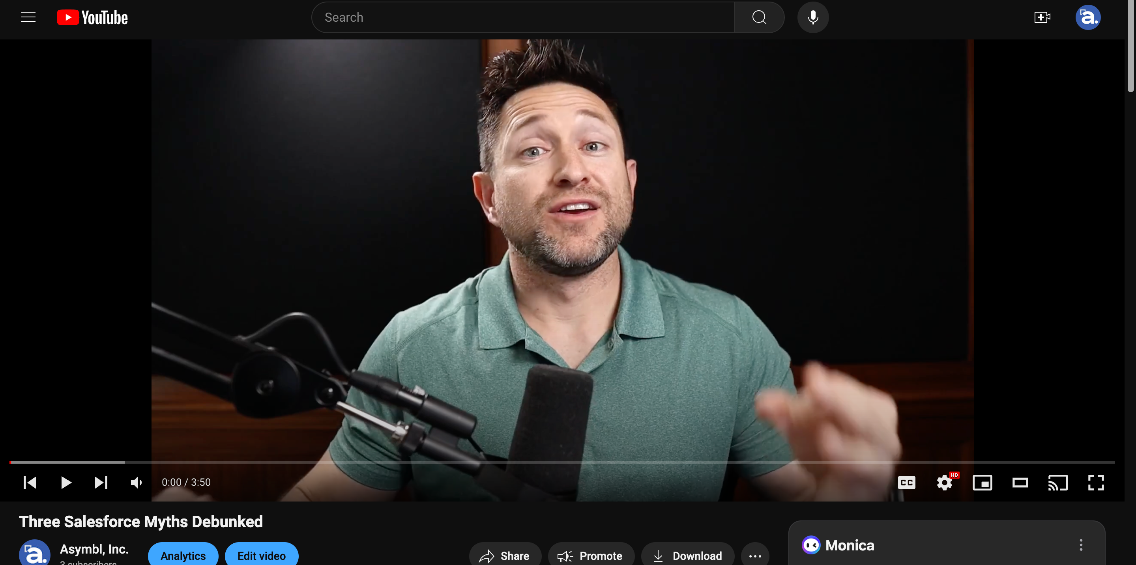Click the microphone search icon
The height and width of the screenshot is (565, 1136).
814,17
